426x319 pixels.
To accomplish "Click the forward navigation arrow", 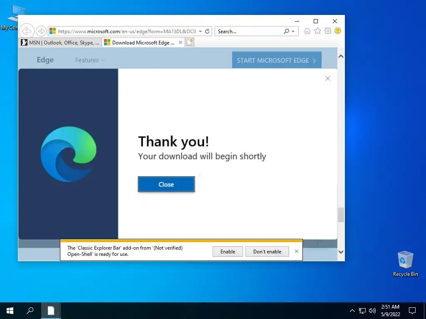I will [41, 31].
